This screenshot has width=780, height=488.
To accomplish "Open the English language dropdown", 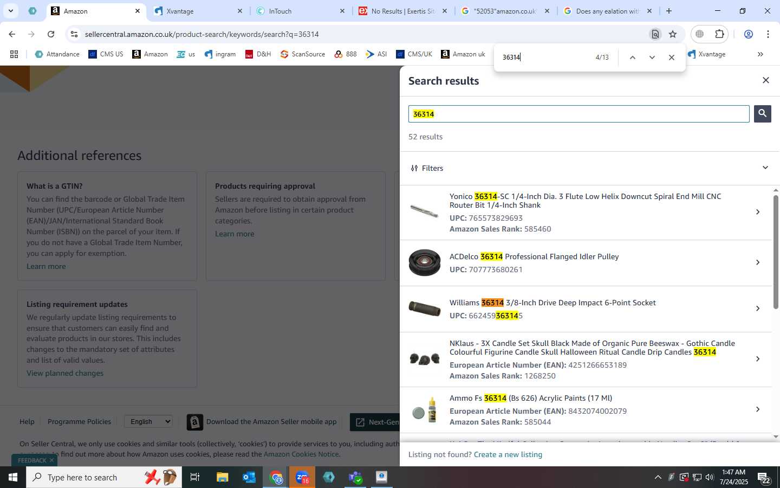I will pyautogui.click(x=148, y=421).
